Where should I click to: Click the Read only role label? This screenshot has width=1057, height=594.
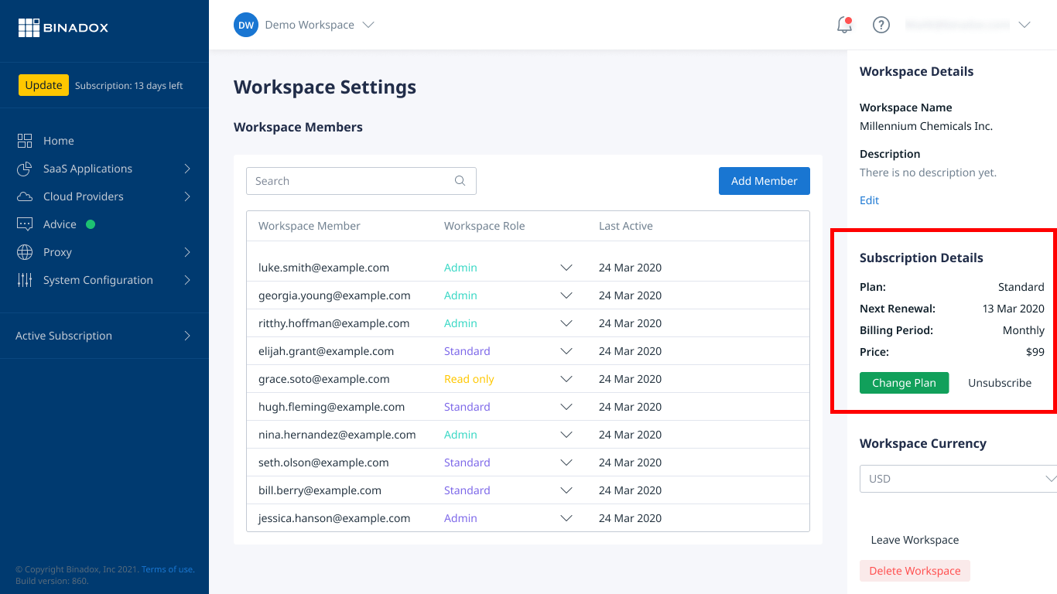coord(469,379)
